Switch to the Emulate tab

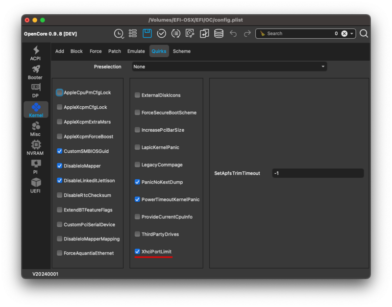[x=136, y=51]
